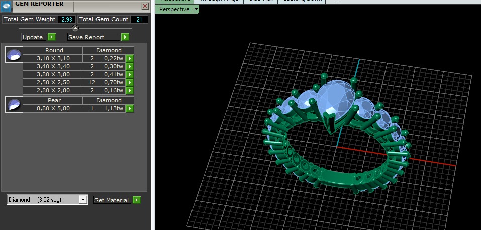Click green arrow for 3,10 X 3,10 row
The width and height of the screenshot is (481, 230).
pos(130,58)
